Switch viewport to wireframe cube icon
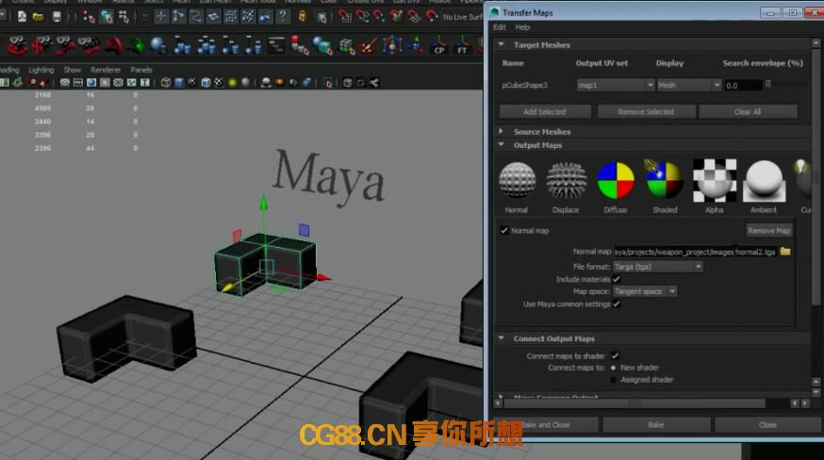Viewport: 824px width, 460px height. (x=166, y=83)
